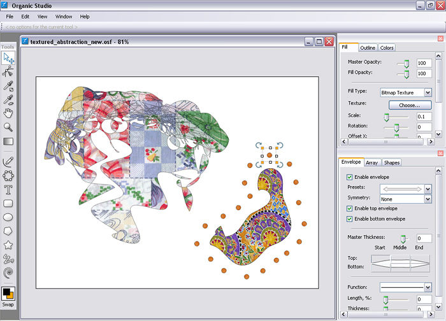This screenshot has height=321, width=446.
Task: Close the Fill panel with red X
Action: tap(440, 38)
